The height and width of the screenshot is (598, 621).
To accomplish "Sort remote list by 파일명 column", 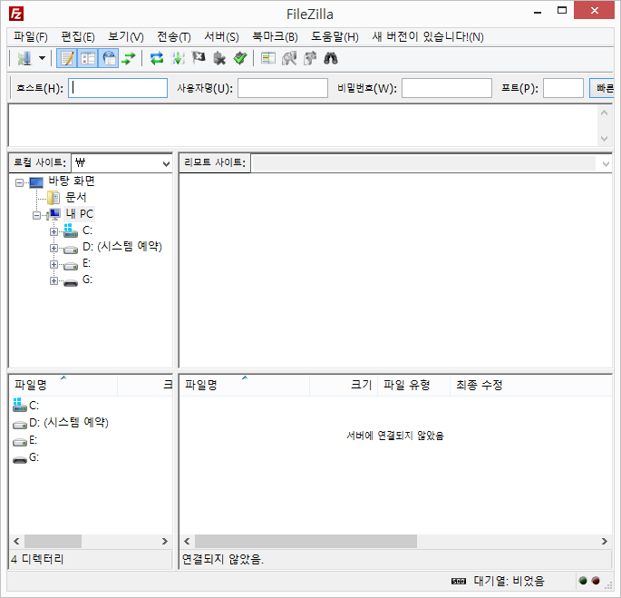I will (245, 385).
